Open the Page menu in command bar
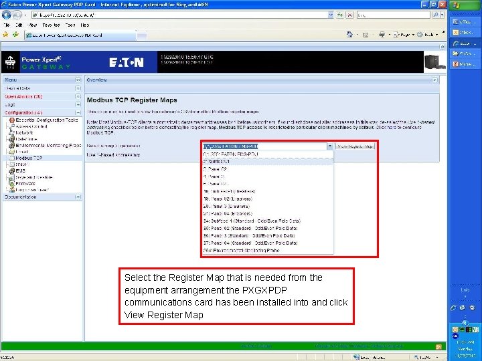The image size is (482, 361). click(404, 34)
